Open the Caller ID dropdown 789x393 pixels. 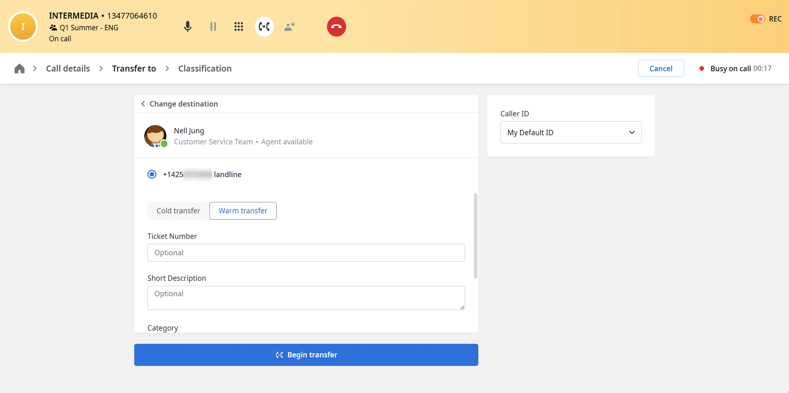coord(571,132)
